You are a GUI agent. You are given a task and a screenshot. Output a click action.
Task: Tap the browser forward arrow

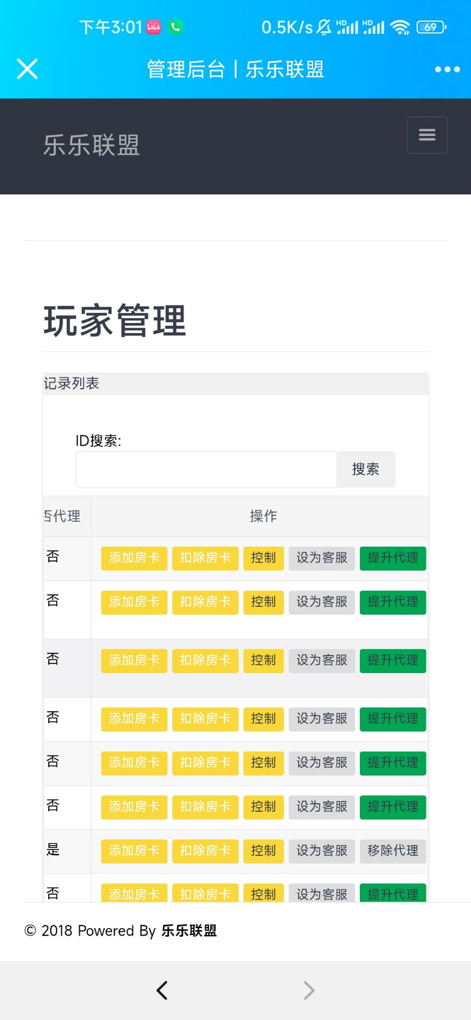point(309,990)
